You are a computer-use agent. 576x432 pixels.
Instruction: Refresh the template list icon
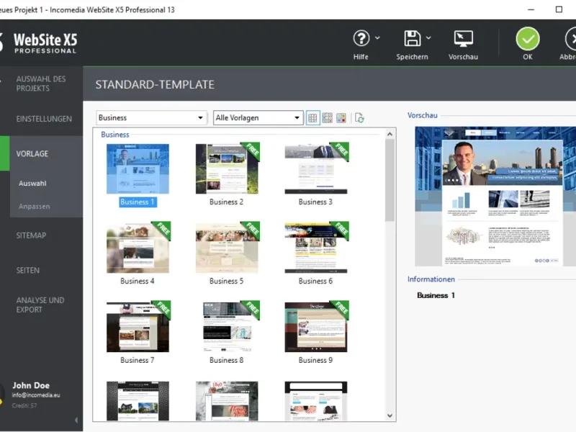(x=359, y=118)
